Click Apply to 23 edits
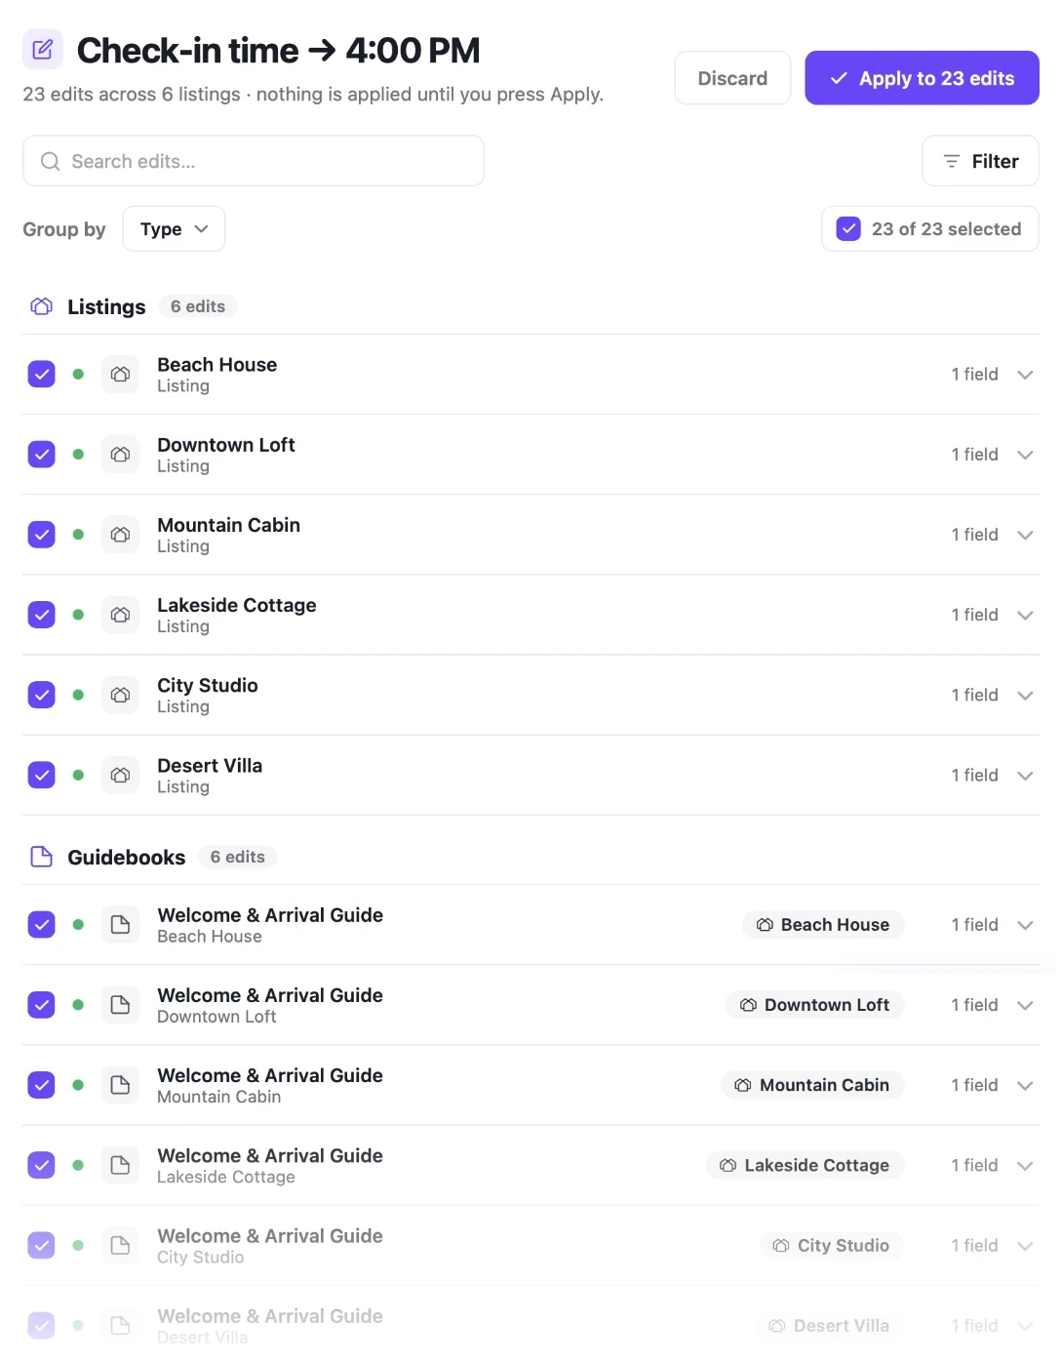Screen dimensions: 1062x1365 coord(922,78)
